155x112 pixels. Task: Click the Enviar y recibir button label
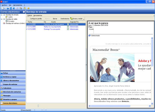(x=78, y=19)
